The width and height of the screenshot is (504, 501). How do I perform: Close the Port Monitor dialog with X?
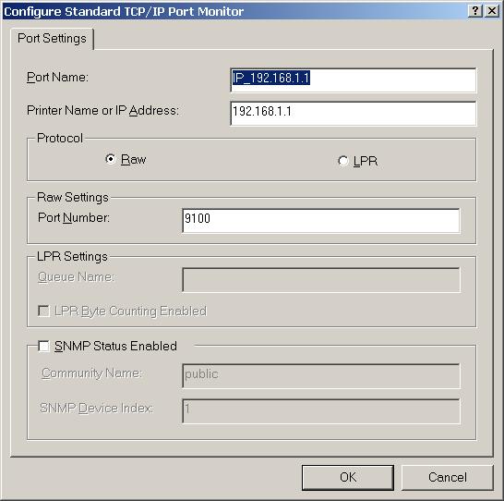(x=492, y=11)
